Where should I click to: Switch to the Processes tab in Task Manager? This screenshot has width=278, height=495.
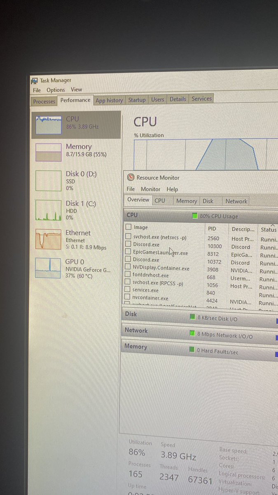(44, 101)
